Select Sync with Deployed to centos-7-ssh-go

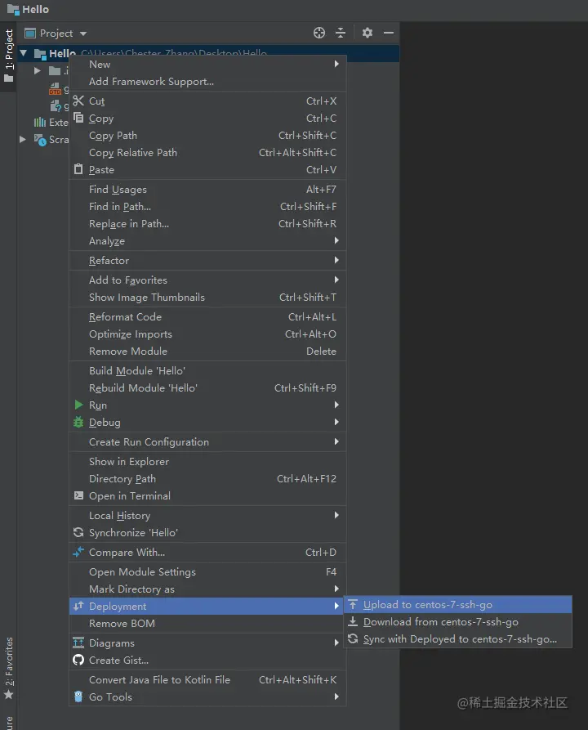[x=458, y=638]
